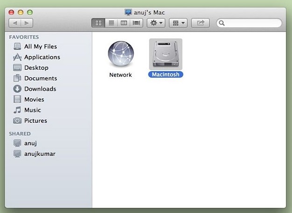Click the Applications sidebar icon

click(x=17, y=57)
